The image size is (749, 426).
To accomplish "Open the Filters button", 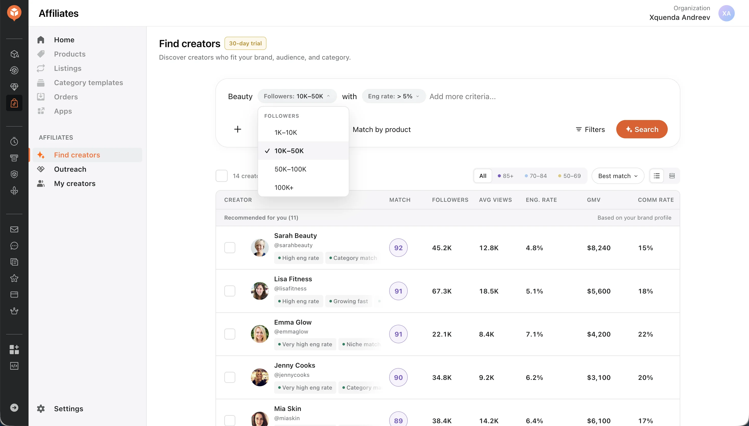I will pyautogui.click(x=590, y=129).
